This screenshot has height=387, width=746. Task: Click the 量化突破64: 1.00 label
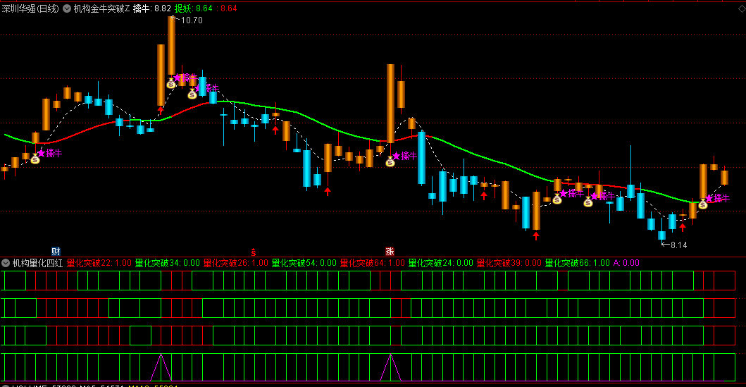point(373,263)
